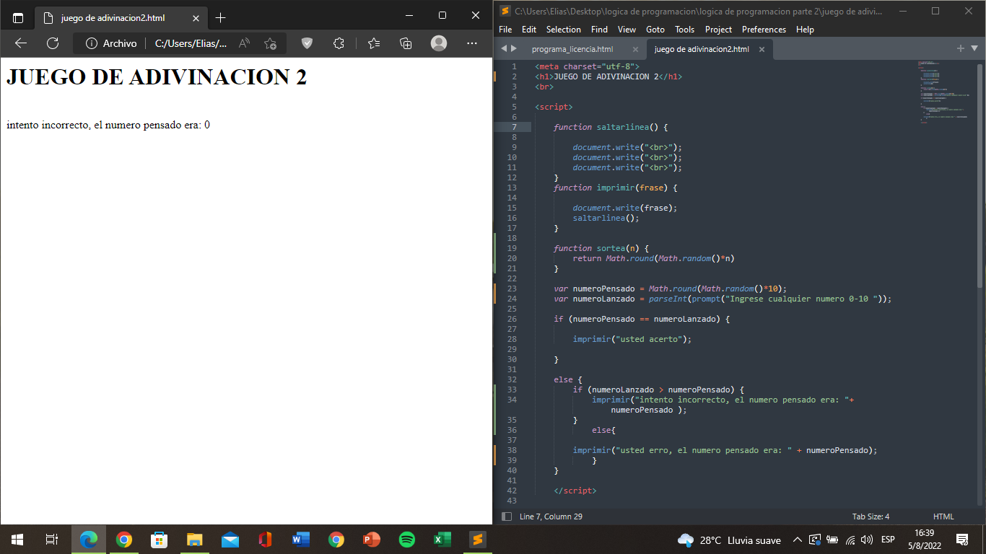Show hidden system tray icons chevron
Screen dimensions: 986x554
(798, 540)
